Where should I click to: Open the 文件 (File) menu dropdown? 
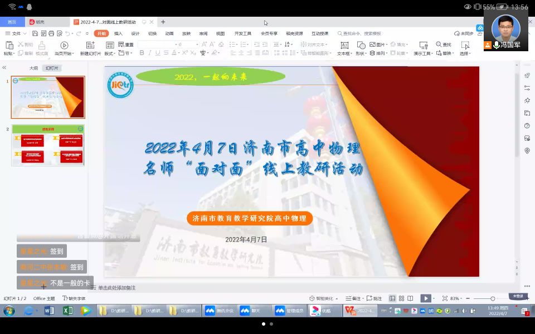pyautogui.click(x=16, y=33)
